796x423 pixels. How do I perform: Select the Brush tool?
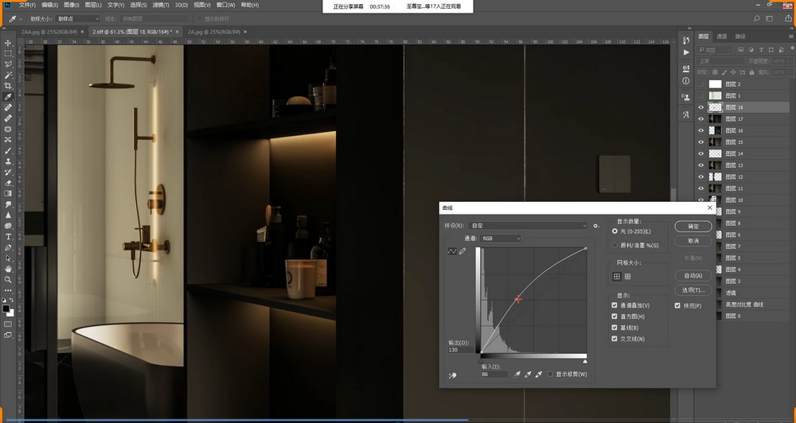tap(8, 150)
